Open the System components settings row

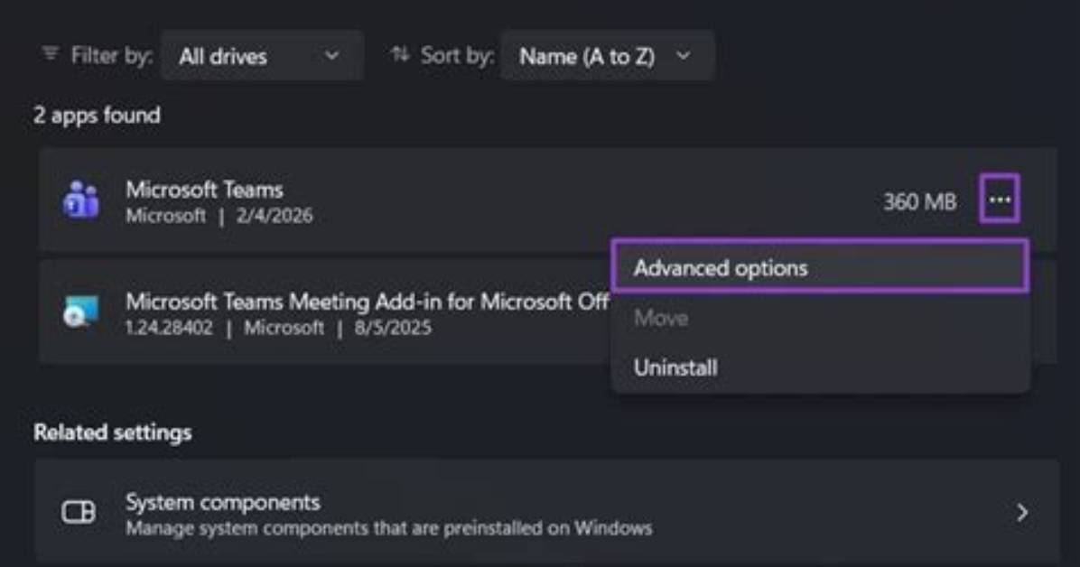pyautogui.click(x=546, y=512)
